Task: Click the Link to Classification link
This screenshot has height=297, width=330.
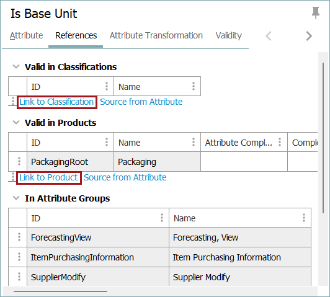Action: pyautogui.click(x=56, y=102)
